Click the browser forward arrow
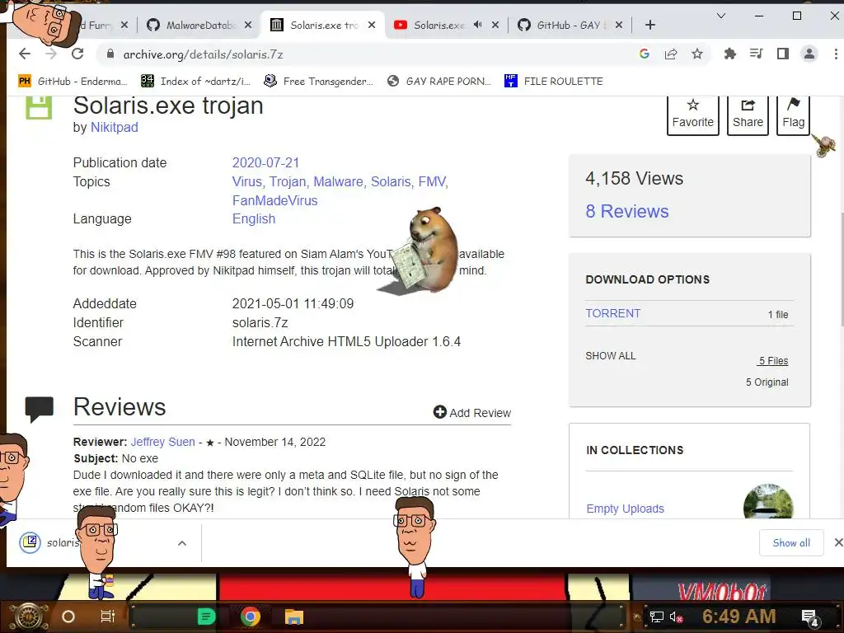Screen dimensions: 844x633 [x=51, y=54]
